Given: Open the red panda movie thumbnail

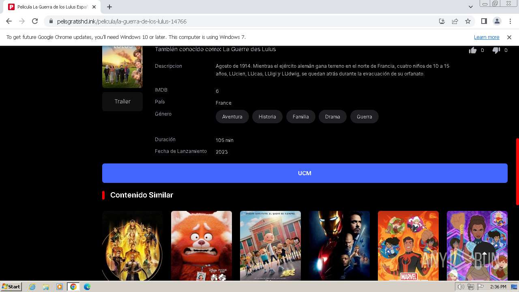Looking at the screenshot, I should point(202,246).
